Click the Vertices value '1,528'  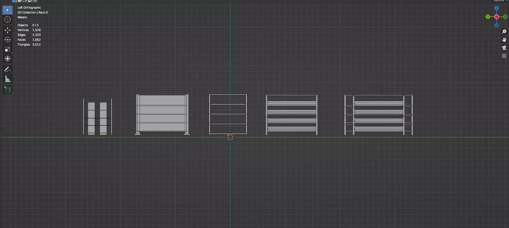click(x=36, y=30)
